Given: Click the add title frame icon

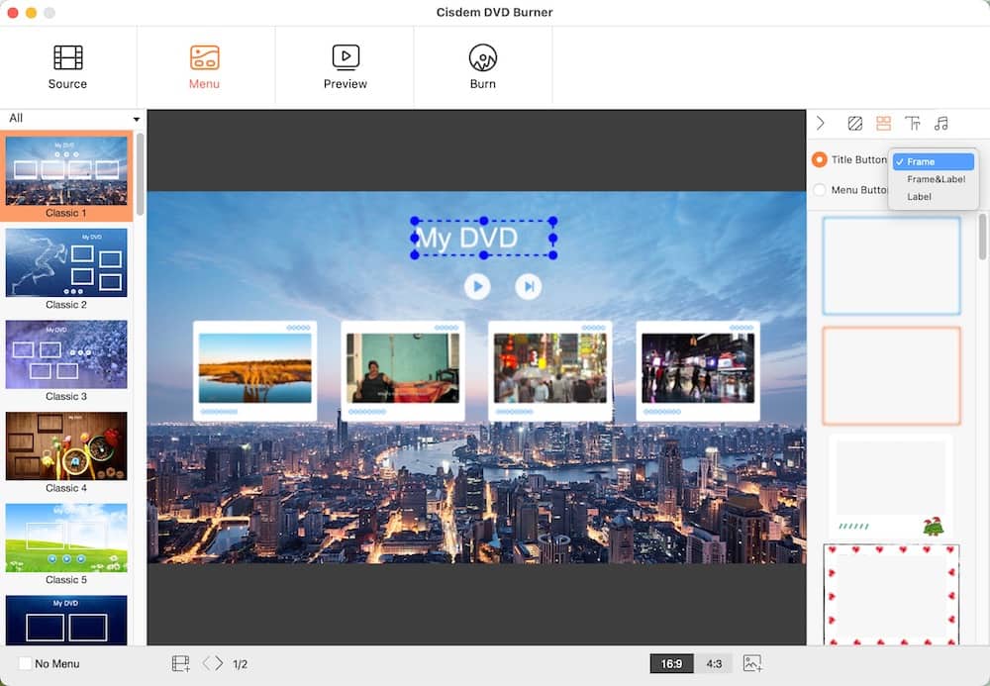Looking at the screenshot, I should (180, 663).
